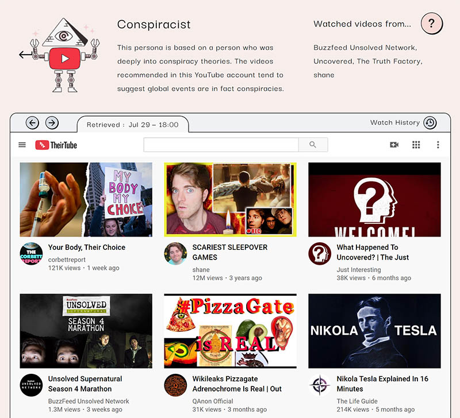Open the shane channel avatar
The image size is (460, 418).
[x=175, y=254]
